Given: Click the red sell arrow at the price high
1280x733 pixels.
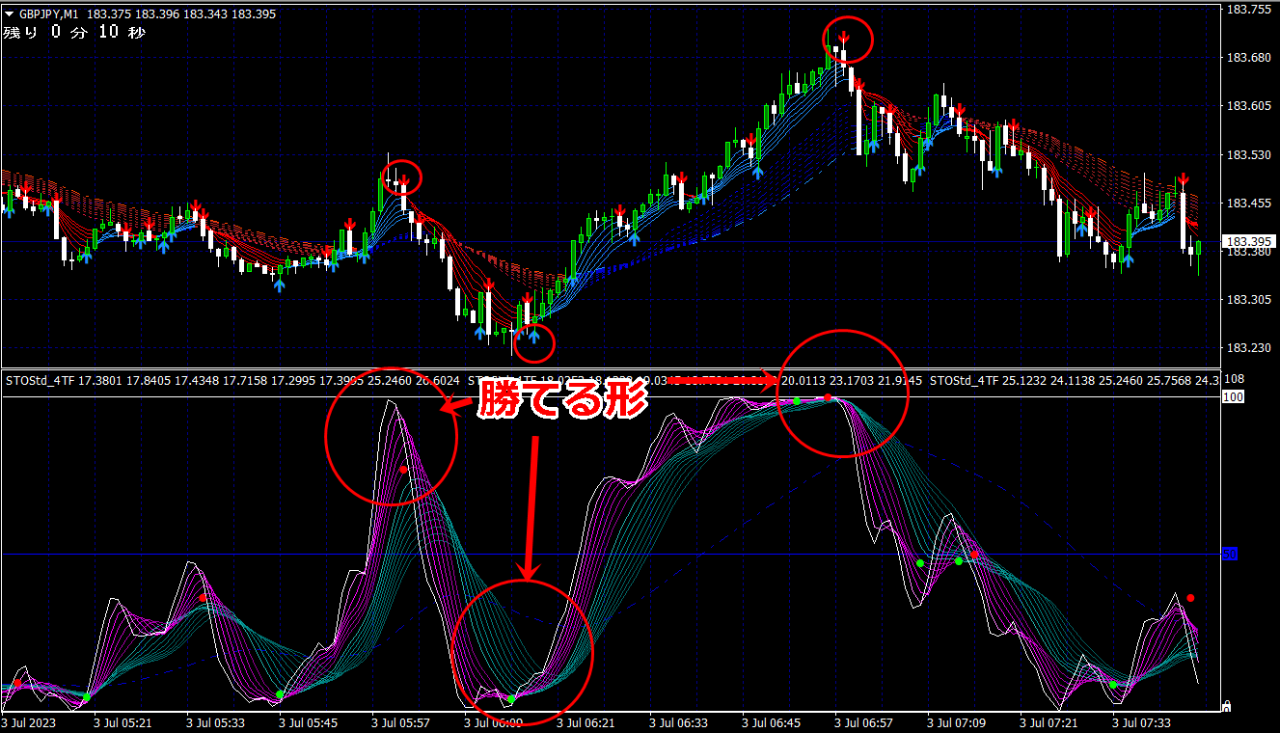Looking at the screenshot, I should 844,38.
